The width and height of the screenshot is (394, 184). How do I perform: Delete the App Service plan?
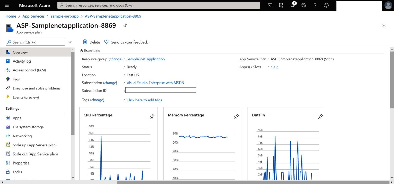tap(91, 42)
